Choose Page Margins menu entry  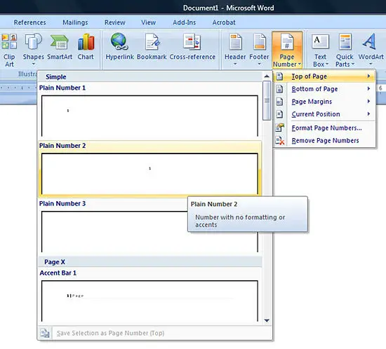tap(324, 101)
